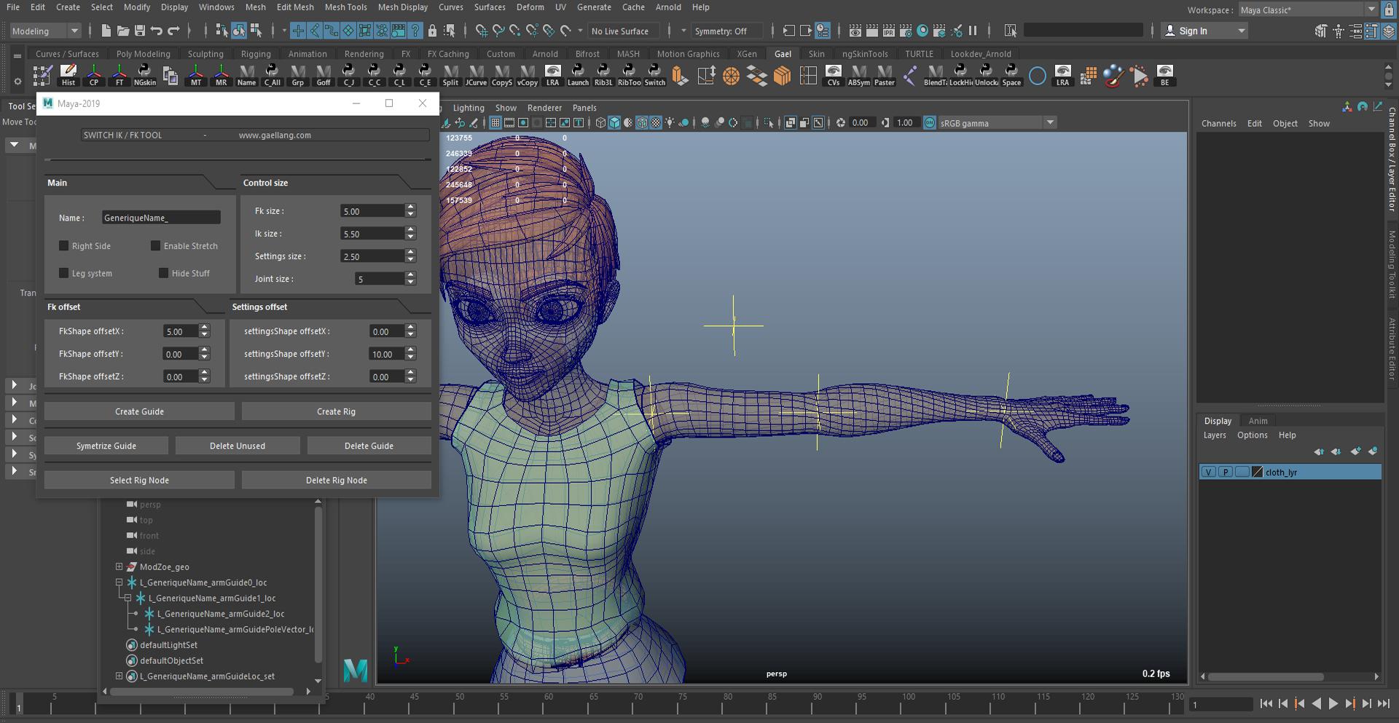Open the Modeling menu set dropdown
The image size is (1399, 723).
coord(45,31)
